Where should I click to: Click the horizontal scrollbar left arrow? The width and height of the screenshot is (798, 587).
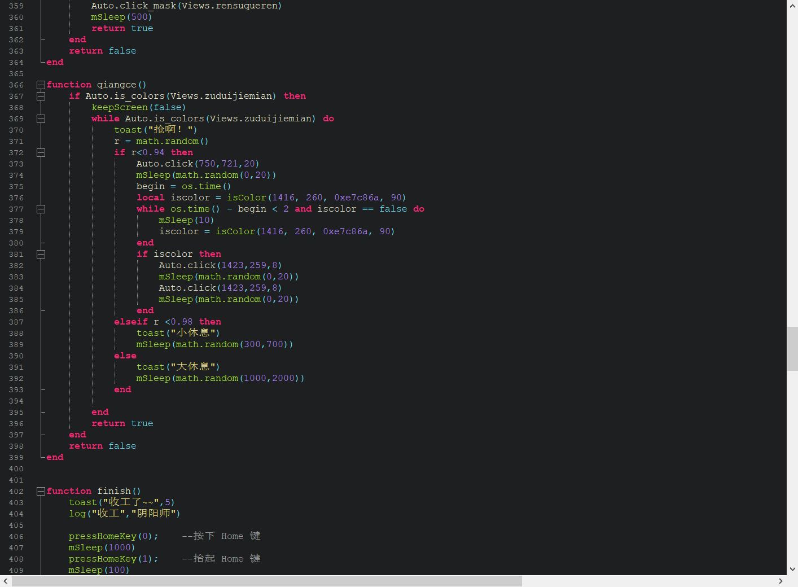click(x=6, y=581)
